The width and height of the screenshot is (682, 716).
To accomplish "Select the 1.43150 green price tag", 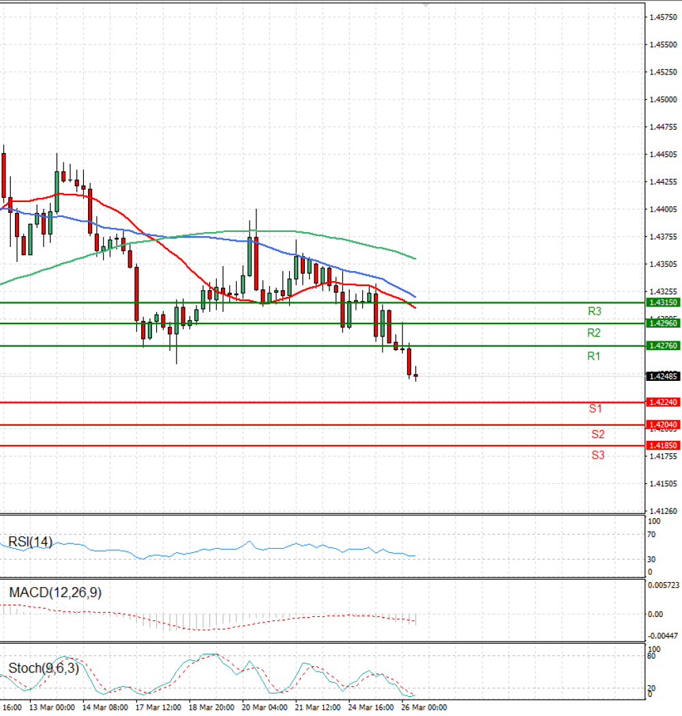I will click(x=664, y=302).
